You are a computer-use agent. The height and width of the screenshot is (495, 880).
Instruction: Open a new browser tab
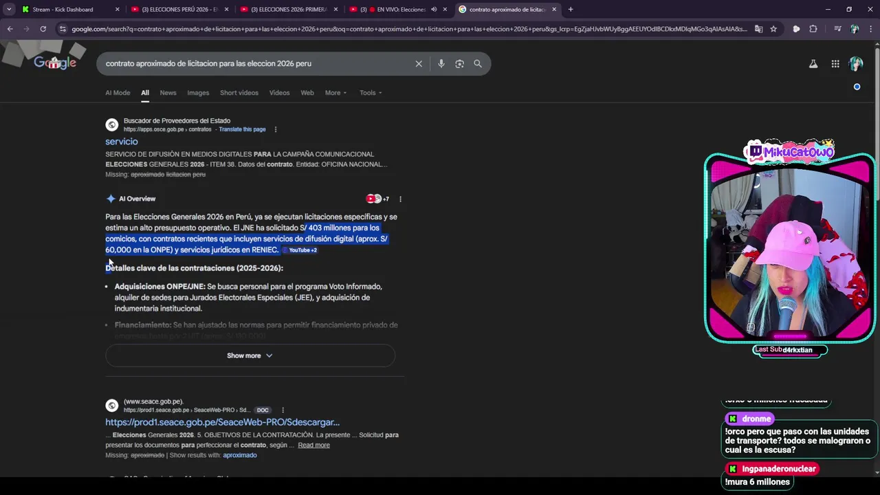pos(571,10)
